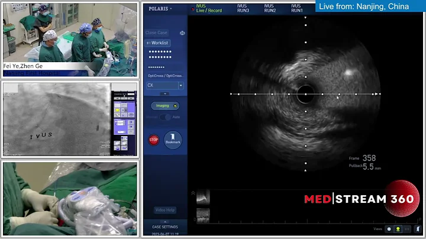The image size is (426, 239).
Task: Collapse longitudinal view with double chevron
Action: click(x=193, y=193)
